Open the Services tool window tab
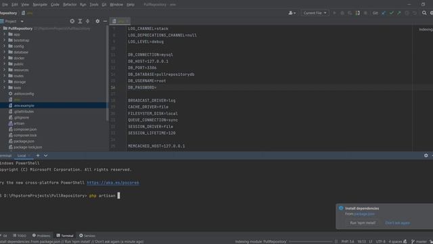Image resolution: width=433 pixels, height=244 pixels. point(87,236)
